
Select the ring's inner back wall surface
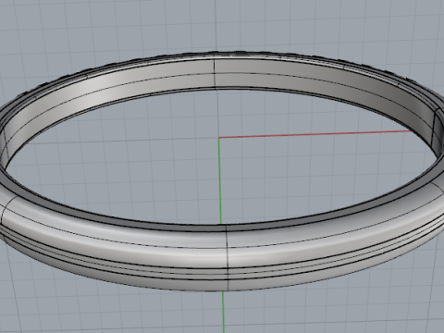pos(216,73)
